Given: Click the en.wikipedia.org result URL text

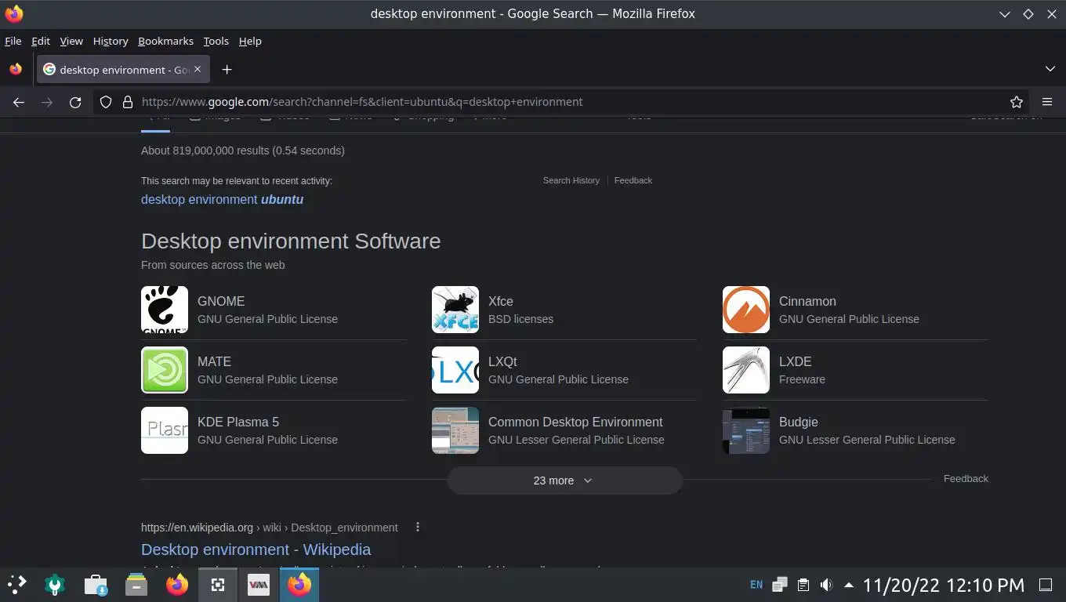Looking at the screenshot, I should [269, 528].
